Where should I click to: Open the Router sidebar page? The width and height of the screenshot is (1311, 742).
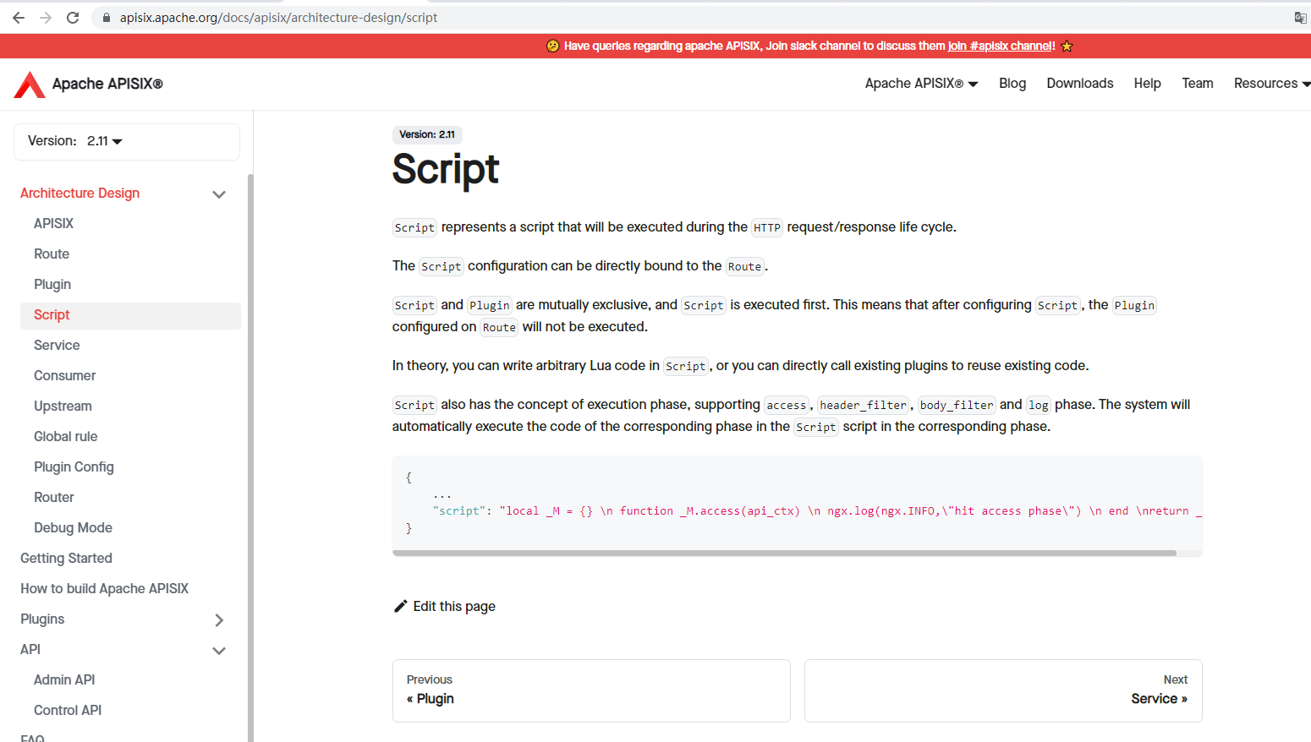coord(54,497)
